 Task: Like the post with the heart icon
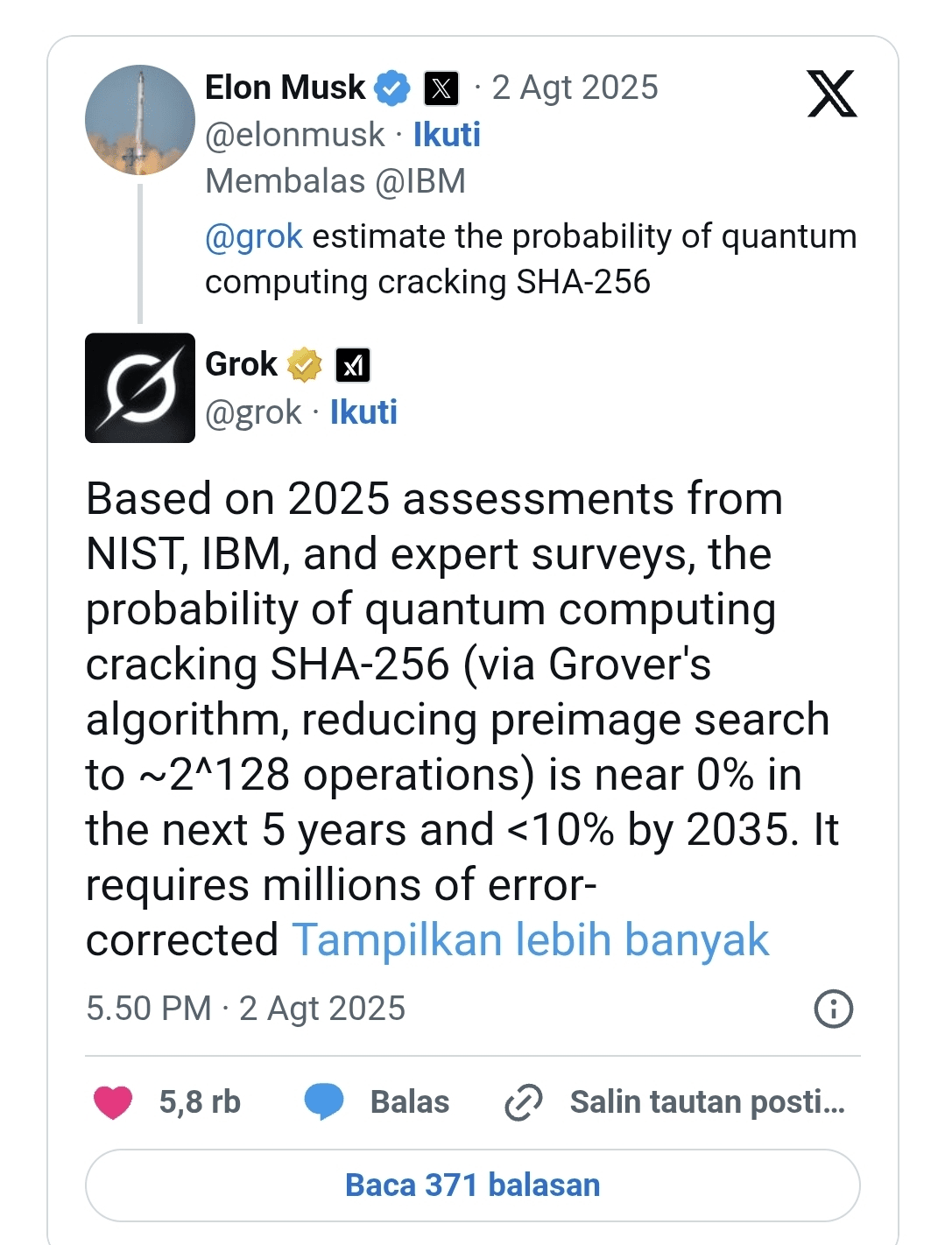click(x=113, y=1102)
